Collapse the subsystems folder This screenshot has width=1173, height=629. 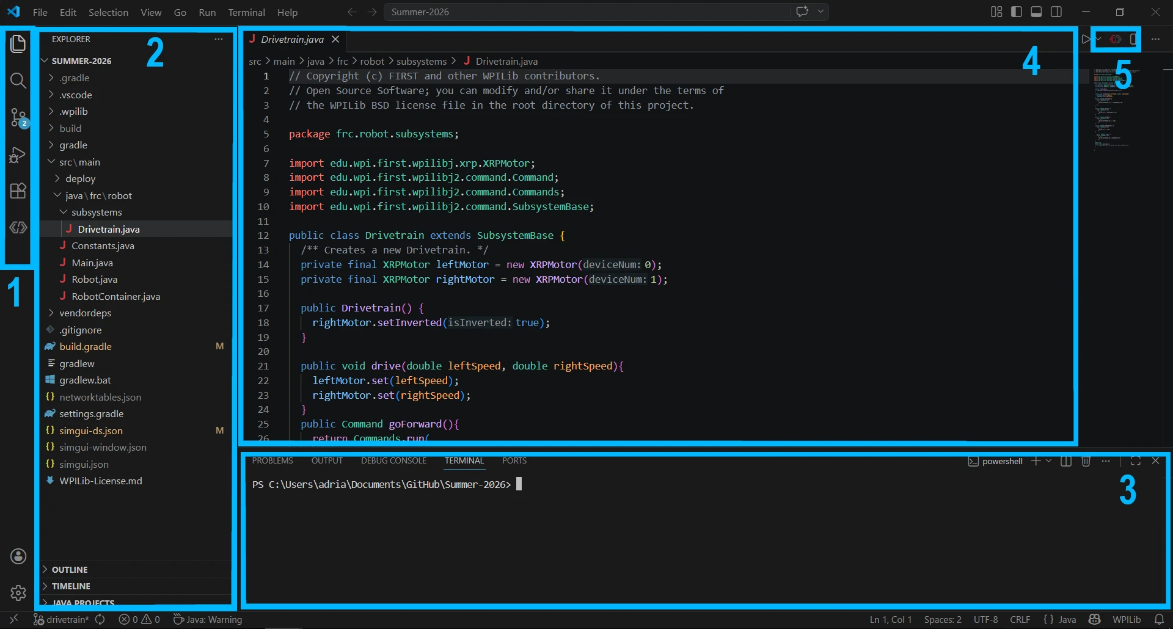[x=136, y=212]
